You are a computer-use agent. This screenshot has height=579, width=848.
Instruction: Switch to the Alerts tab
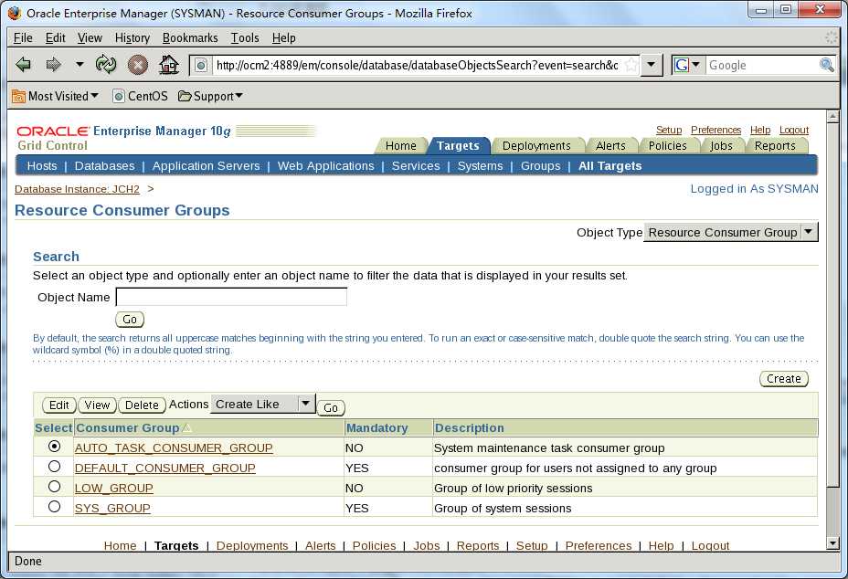click(x=610, y=145)
